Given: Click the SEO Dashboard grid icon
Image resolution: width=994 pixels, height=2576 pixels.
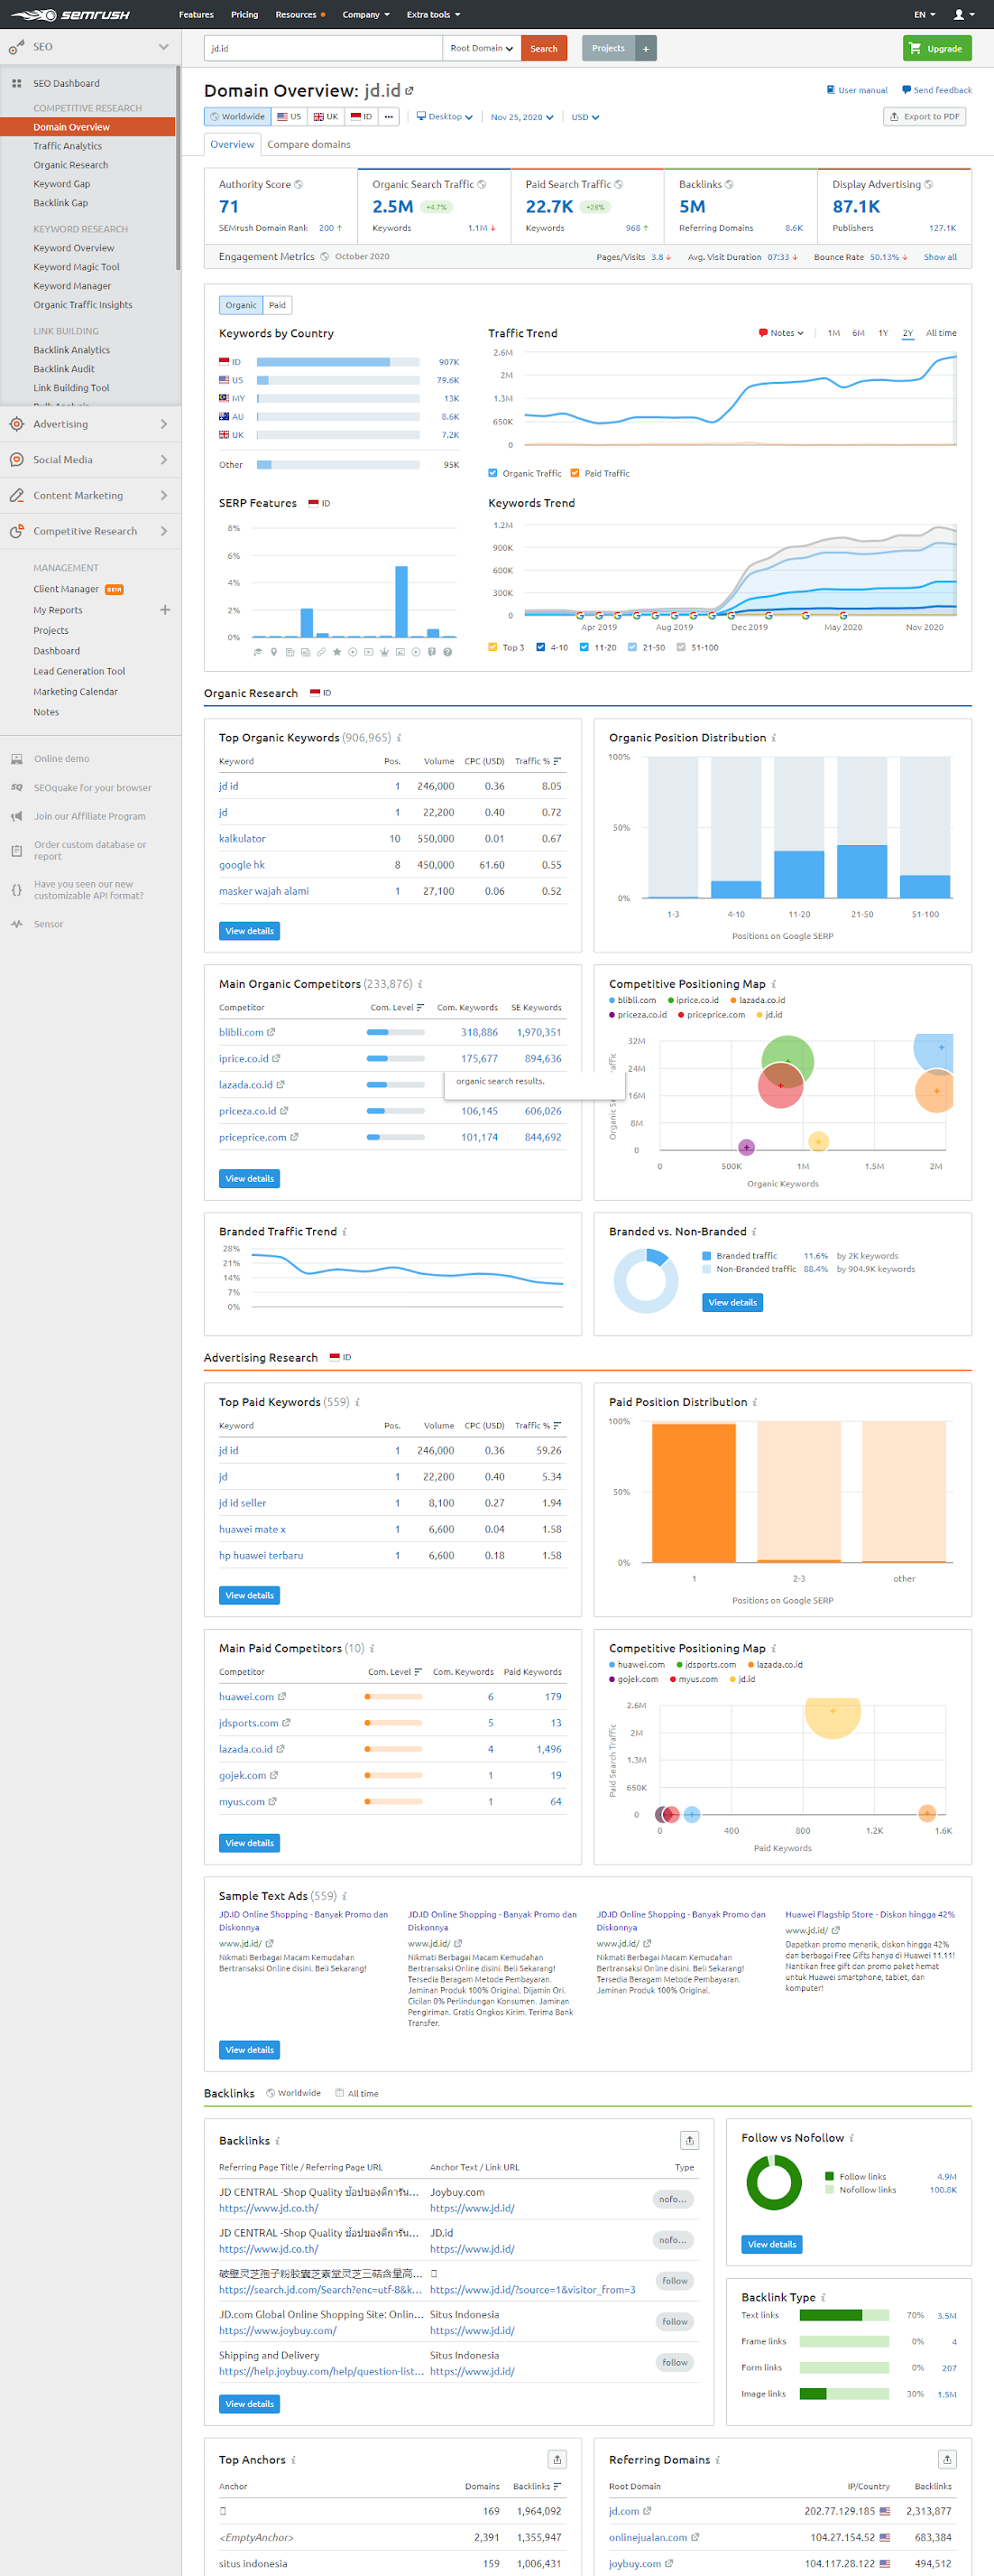Looking at the screenshot, I should pyautogui.click(x=16, y=84).
